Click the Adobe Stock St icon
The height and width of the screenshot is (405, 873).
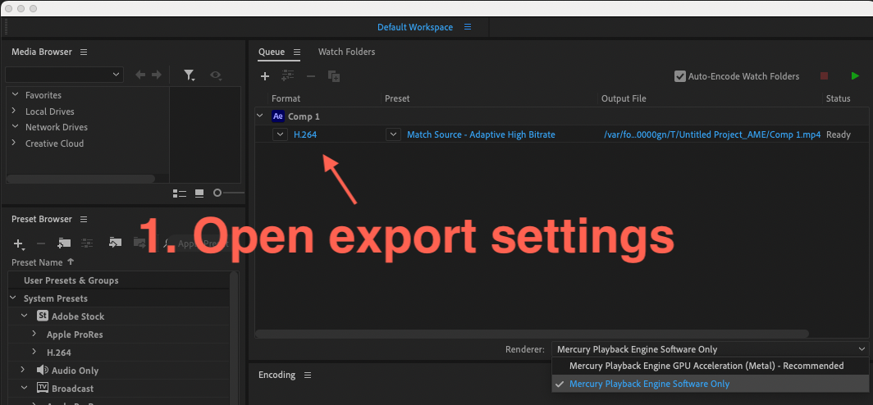[43, 316]
